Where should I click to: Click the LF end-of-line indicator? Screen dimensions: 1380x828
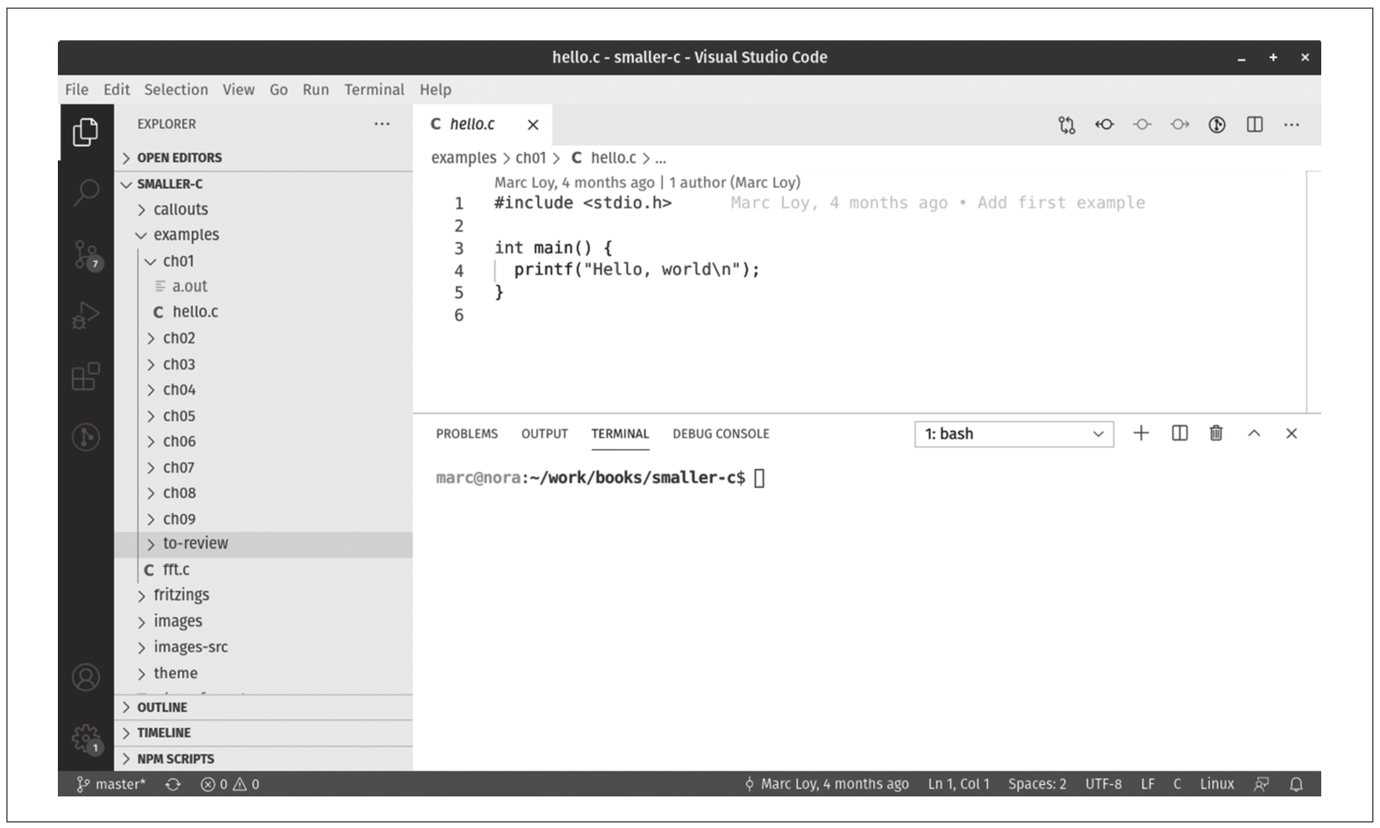[x=1148, y=784]
